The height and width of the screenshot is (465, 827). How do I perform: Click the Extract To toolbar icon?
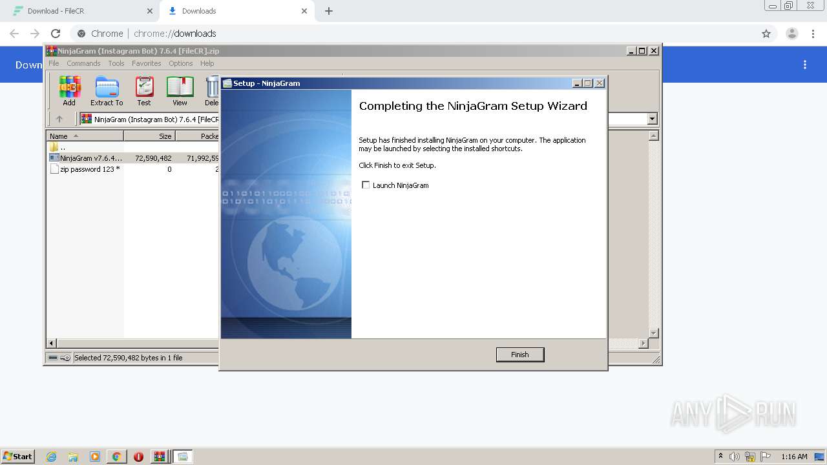(x=107, y=90)
